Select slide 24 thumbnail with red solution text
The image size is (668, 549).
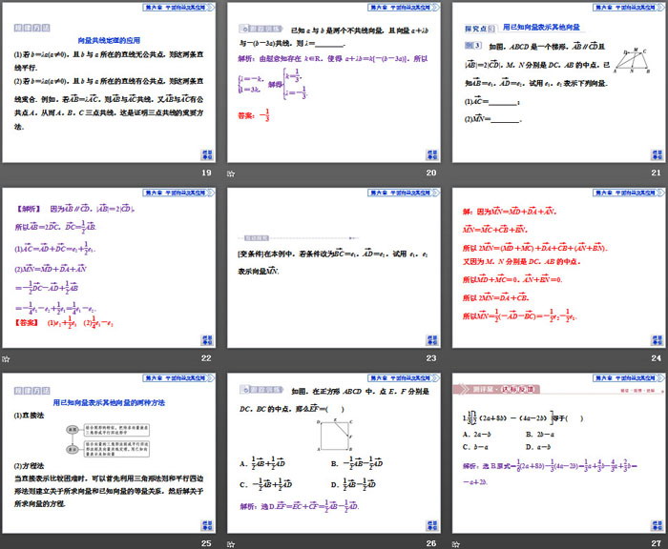558,268
